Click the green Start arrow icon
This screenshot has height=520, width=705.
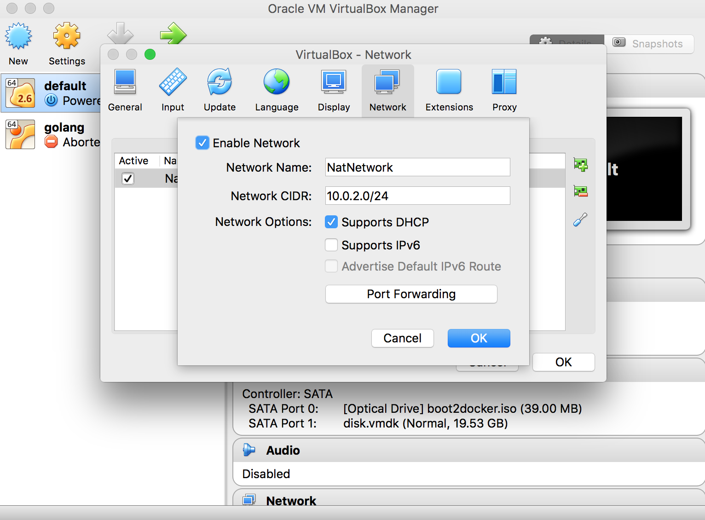click(x=173, y=33)
